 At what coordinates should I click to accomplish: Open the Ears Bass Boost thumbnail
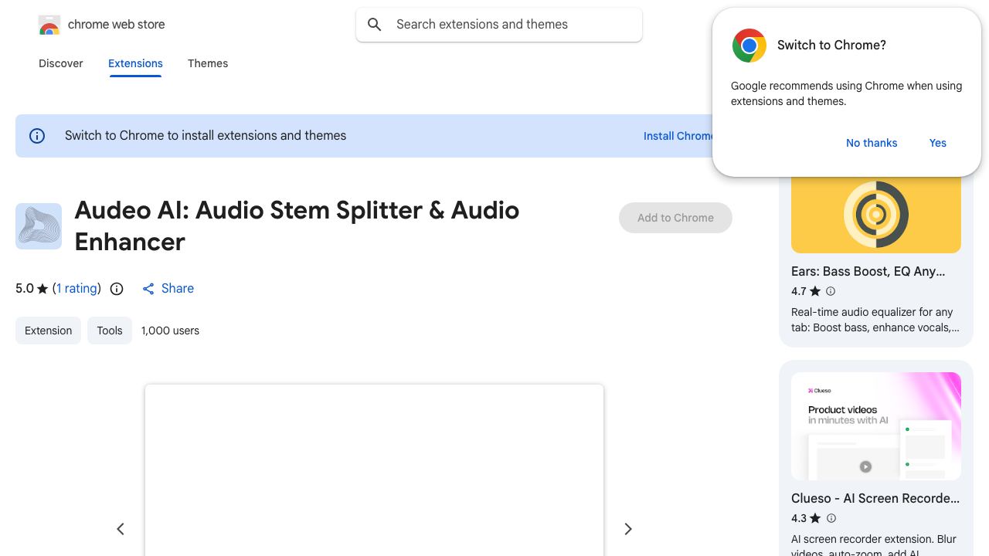click(876, 215)
